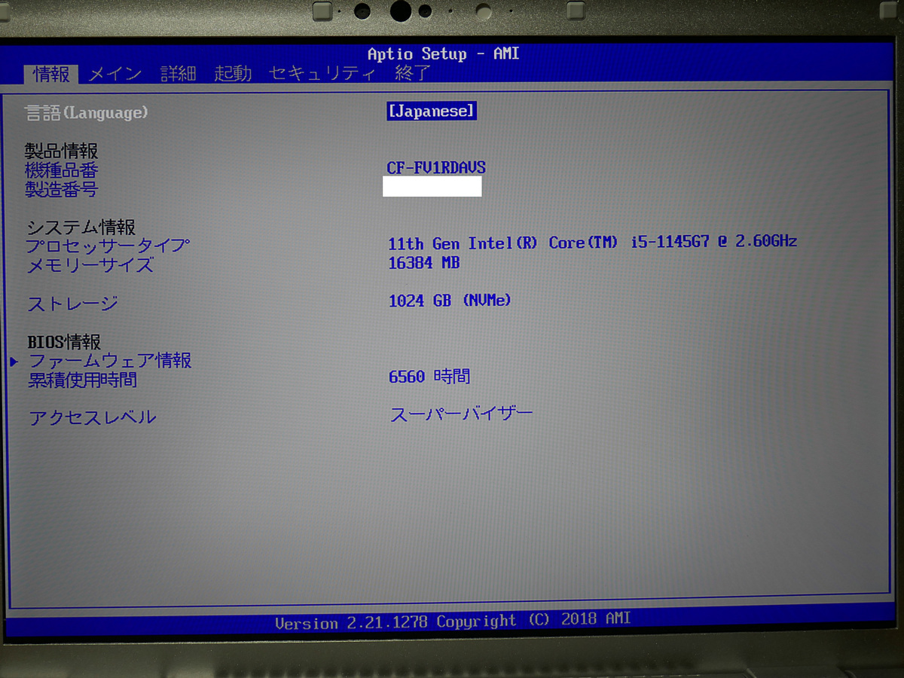This screenshot has width=904, height=678.
Task: Click the スーパーバイザー access level value
Action: tap(461, 414)
